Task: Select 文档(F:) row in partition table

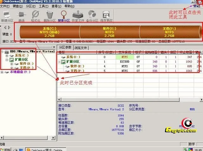Action: pyautogui.click(x=129, y=71)
